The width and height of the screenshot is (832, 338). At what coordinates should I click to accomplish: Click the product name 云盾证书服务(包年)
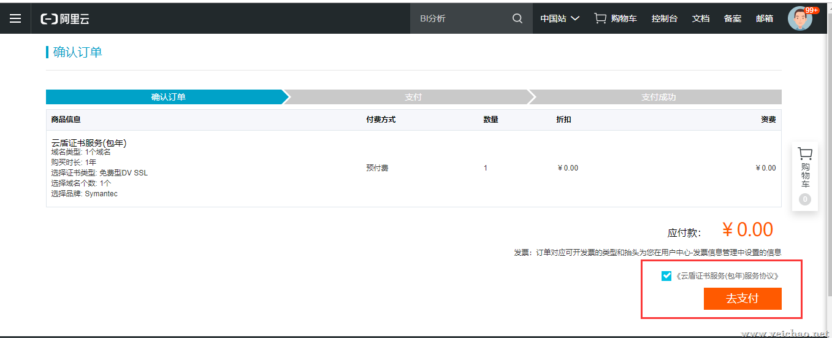[89, 143]
